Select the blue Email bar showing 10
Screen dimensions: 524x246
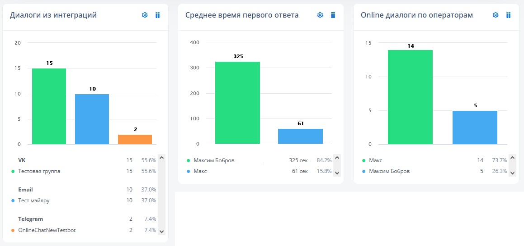click(92, 119)
